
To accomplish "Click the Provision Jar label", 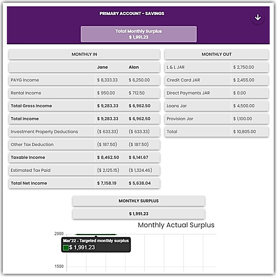I will click(180, 119).
